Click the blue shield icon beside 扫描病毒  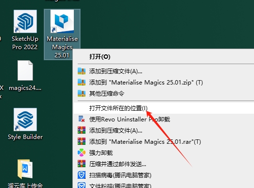tap(82, 175)
